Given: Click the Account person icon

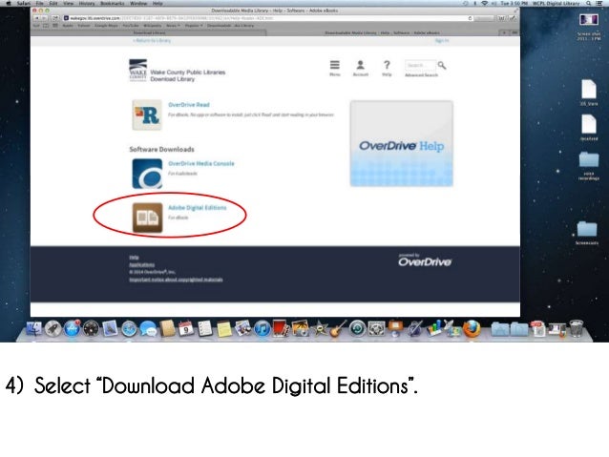Looking at the screenshot, I should pyautogui.click(x=361, y=65).
